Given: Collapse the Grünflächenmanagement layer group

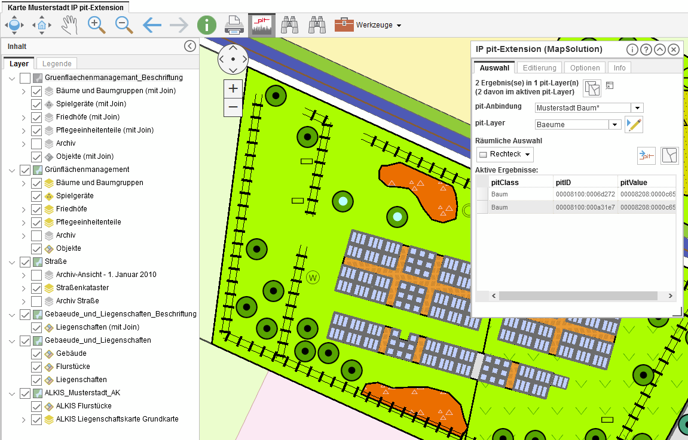Looking at the screenshot, I should (12, 170).
